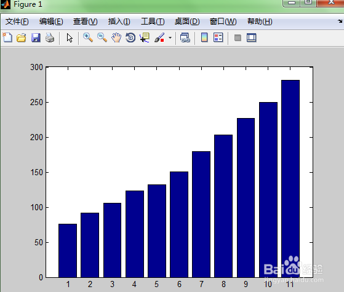This screenshot has height=292, width=344.
Task: Open a file with the folder icon
Action: pos(22,37)
